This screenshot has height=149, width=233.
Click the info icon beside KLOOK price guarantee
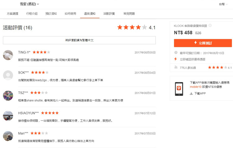(x=210, y=25)
